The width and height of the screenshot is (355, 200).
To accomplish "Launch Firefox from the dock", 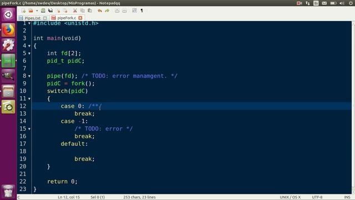I will click(8, 30).
